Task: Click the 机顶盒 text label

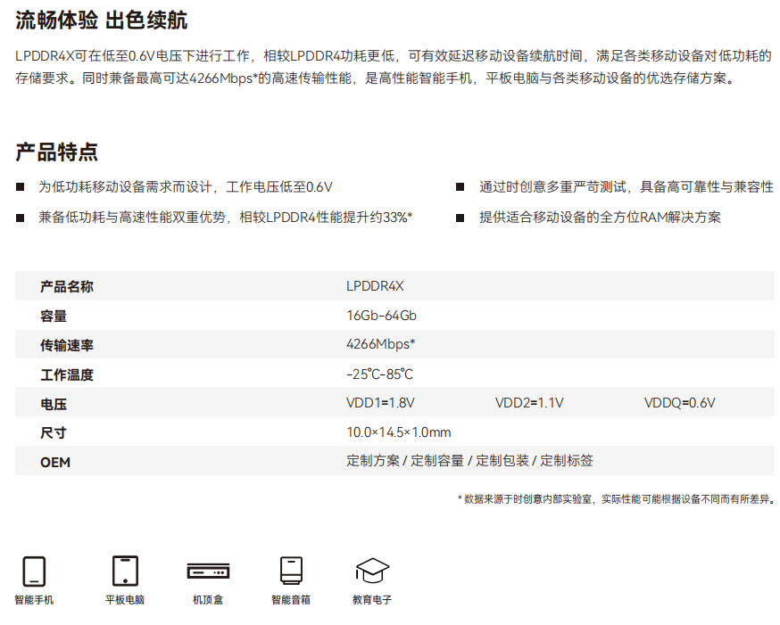Action: 208,600
